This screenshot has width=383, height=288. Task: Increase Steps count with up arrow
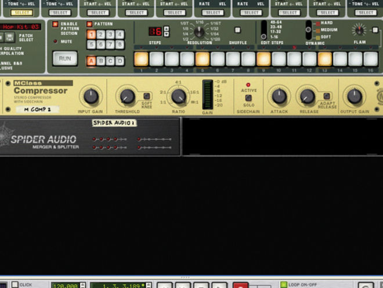(167, 29)
